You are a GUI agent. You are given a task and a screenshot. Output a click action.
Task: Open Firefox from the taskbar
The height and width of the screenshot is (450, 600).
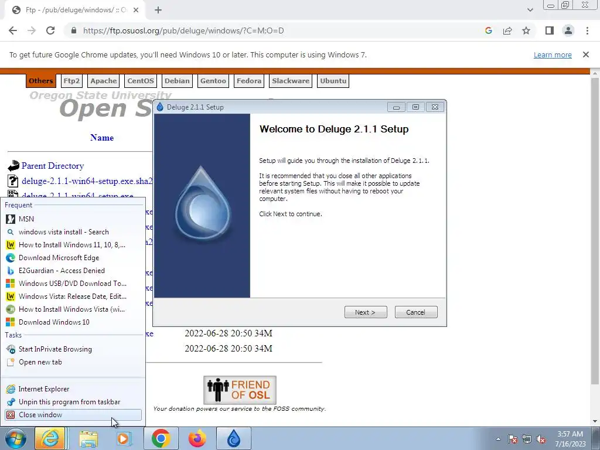197,438
